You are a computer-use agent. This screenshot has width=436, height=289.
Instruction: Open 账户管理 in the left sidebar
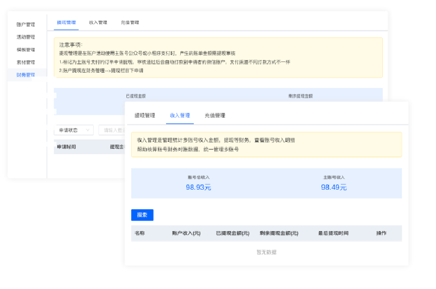click(25, 24)
